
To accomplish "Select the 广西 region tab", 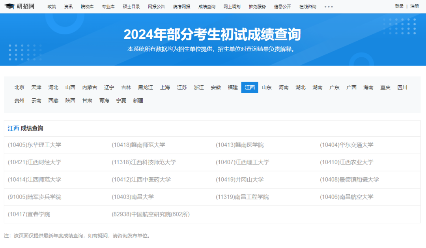I will click(351, 87).
